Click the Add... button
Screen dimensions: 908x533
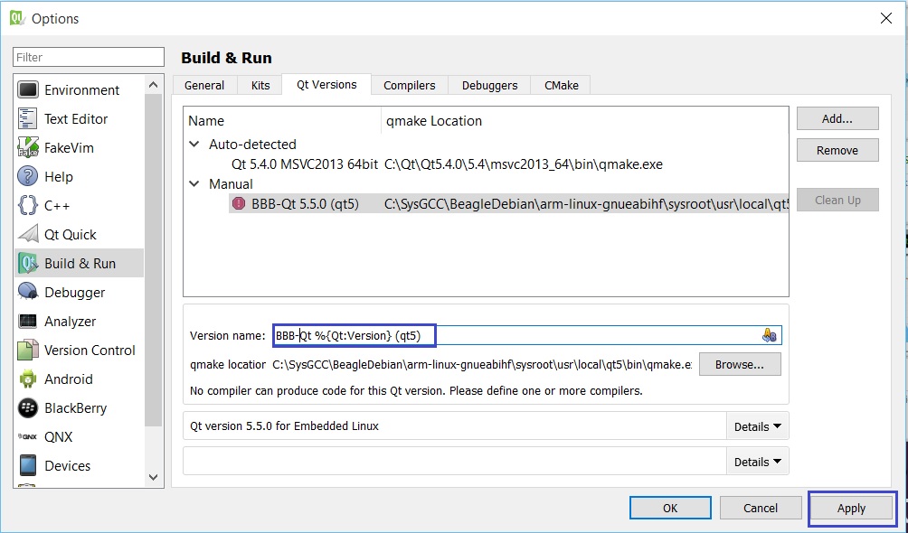pos(837,118)
